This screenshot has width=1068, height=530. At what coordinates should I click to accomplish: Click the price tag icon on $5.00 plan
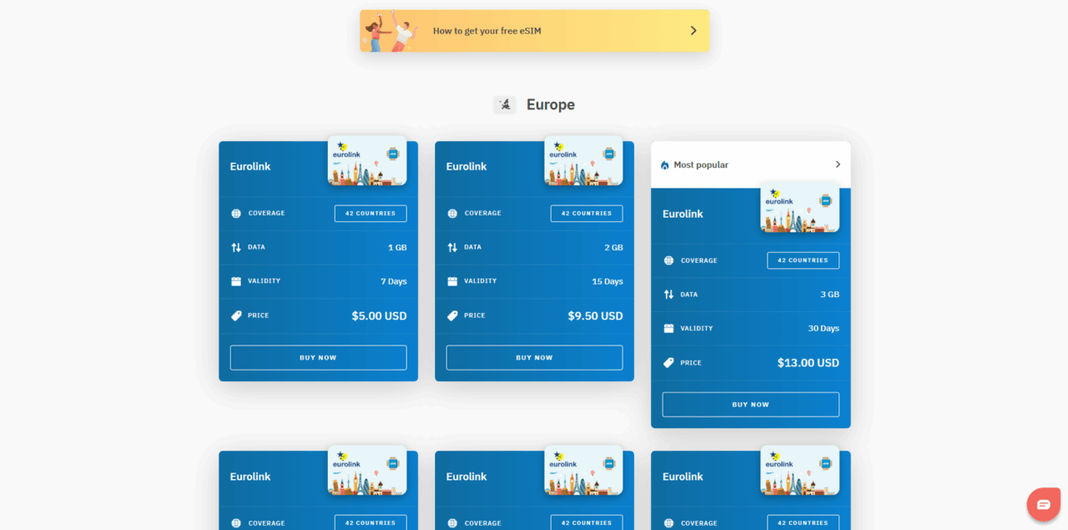pyautogui.click(x=236, y=316)
